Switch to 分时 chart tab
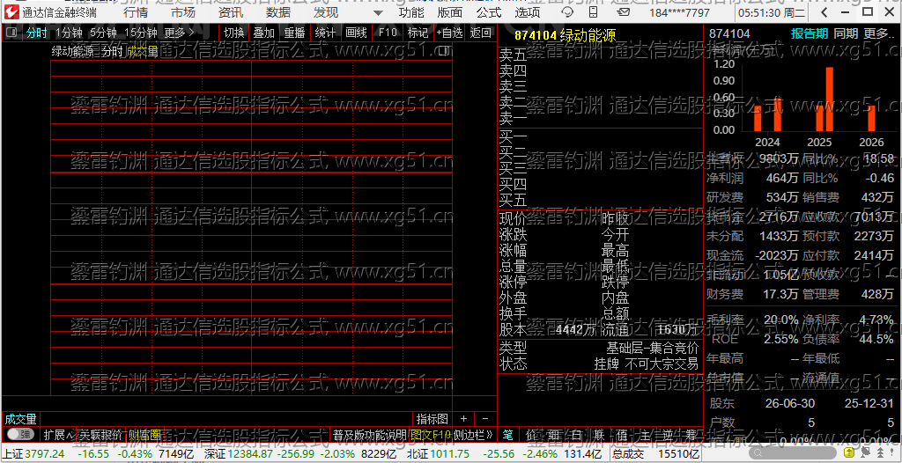This screenshot has height=463, width=902. (37, 33)
